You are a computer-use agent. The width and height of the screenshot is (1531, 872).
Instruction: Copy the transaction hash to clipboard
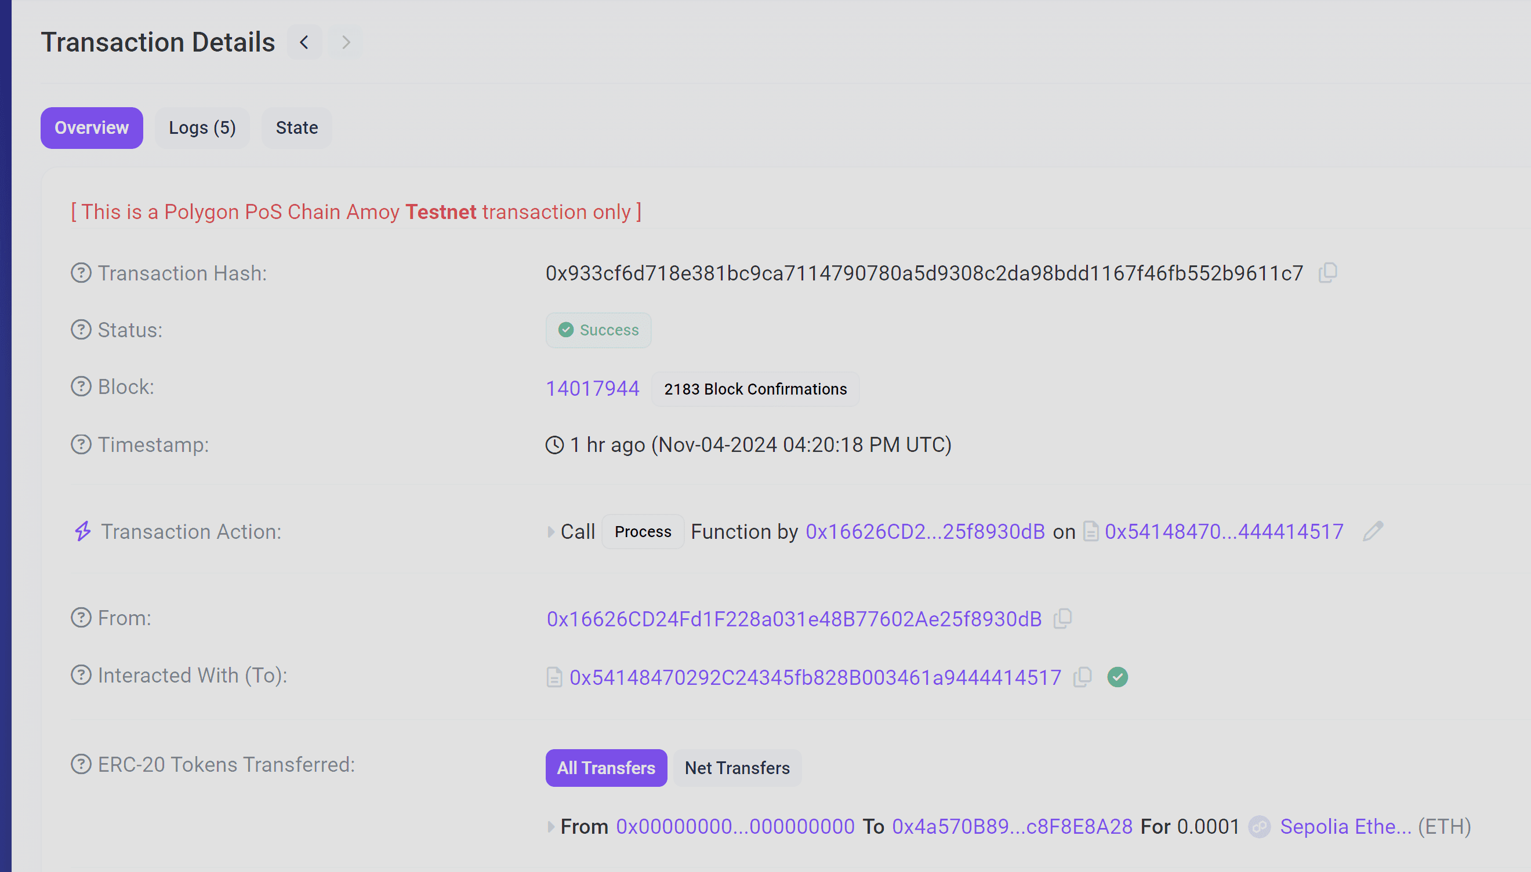[x=1328, y=273]
